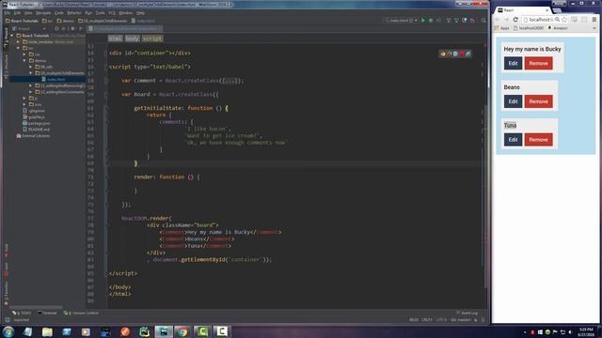Open the run configuration dropdown
Image resolution: width=602 pixels, height=338 pixels.
point(402,21)
